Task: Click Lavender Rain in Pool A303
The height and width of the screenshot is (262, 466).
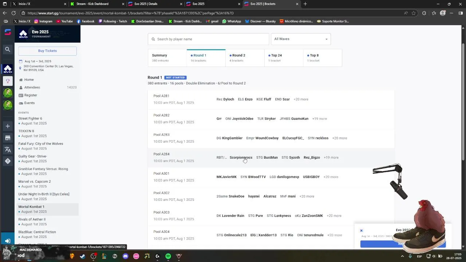Action: (233, 216)
